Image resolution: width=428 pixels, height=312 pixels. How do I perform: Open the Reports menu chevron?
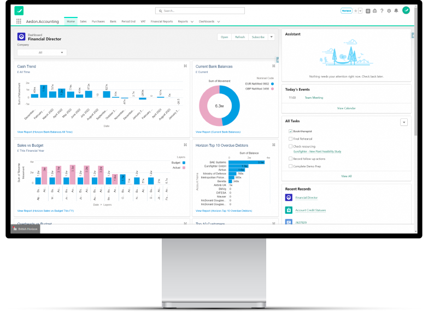[x=193, y=22]
